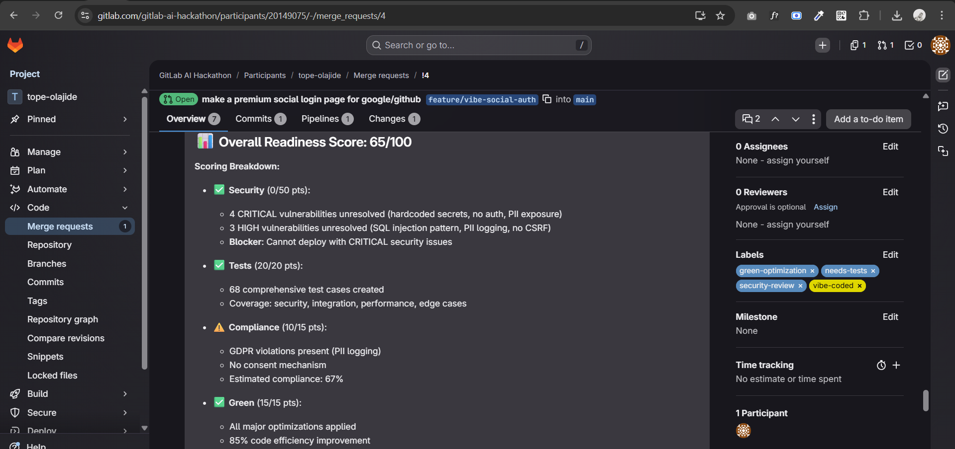Image resolution: width=955 pixels, height=449 pixels.
Task: Focus the Search or go to field
Action: [479, 45]
